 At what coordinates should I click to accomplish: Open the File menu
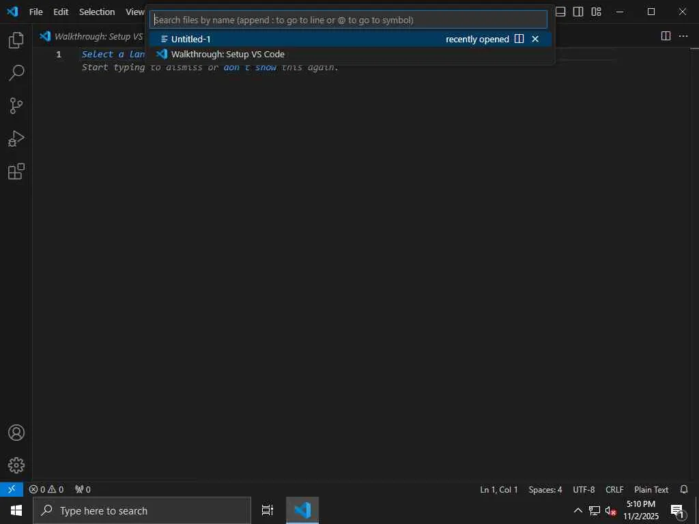(36, 12)
